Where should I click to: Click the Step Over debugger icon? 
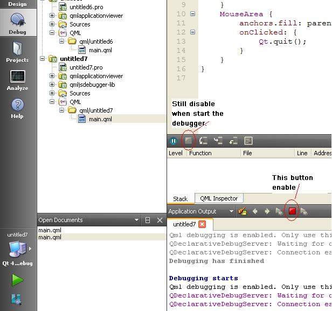(203, 141)
